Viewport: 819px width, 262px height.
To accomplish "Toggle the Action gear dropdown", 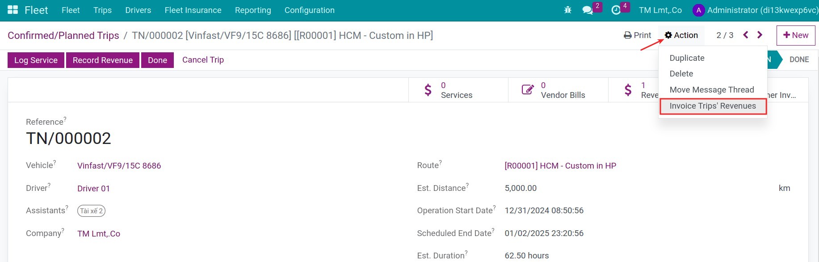I will (681, 35).
